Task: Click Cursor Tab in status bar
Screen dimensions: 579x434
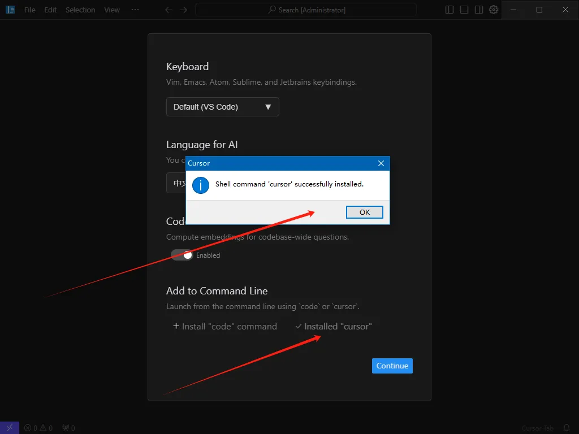Action: click(538, 428)
